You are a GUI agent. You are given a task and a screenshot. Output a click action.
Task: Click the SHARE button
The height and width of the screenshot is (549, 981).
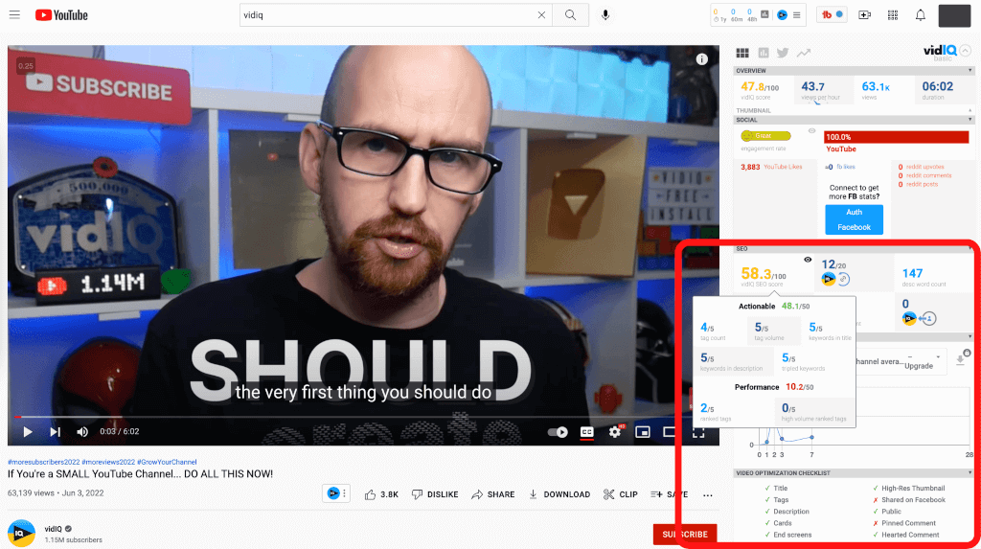tap(493, 494)
